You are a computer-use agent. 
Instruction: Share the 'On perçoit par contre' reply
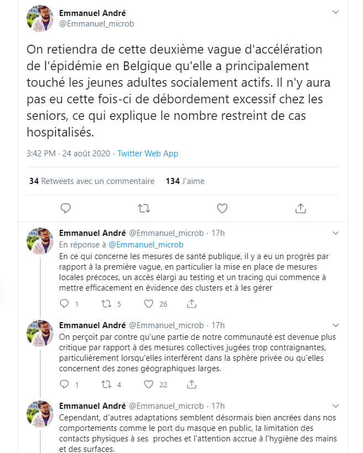[191, 384]
